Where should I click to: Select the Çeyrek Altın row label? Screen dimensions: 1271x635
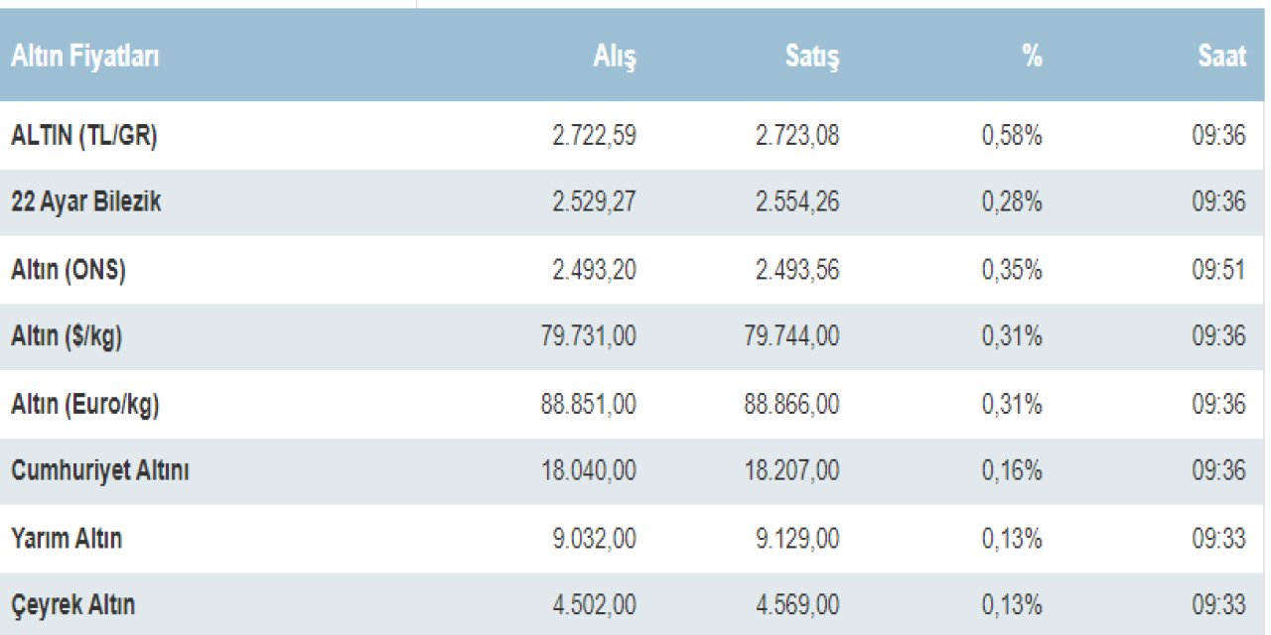pos(73,605)
